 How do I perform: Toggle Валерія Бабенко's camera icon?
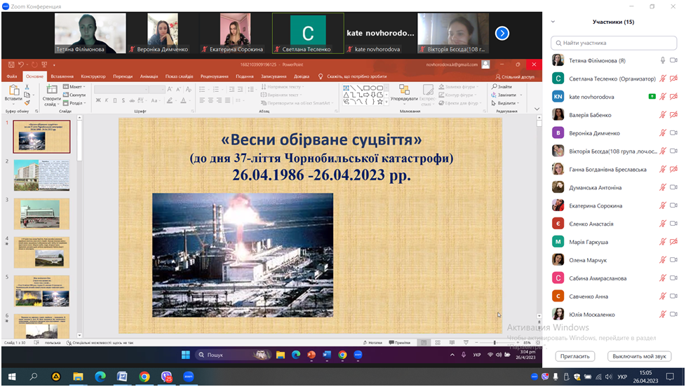coord(673,115)
